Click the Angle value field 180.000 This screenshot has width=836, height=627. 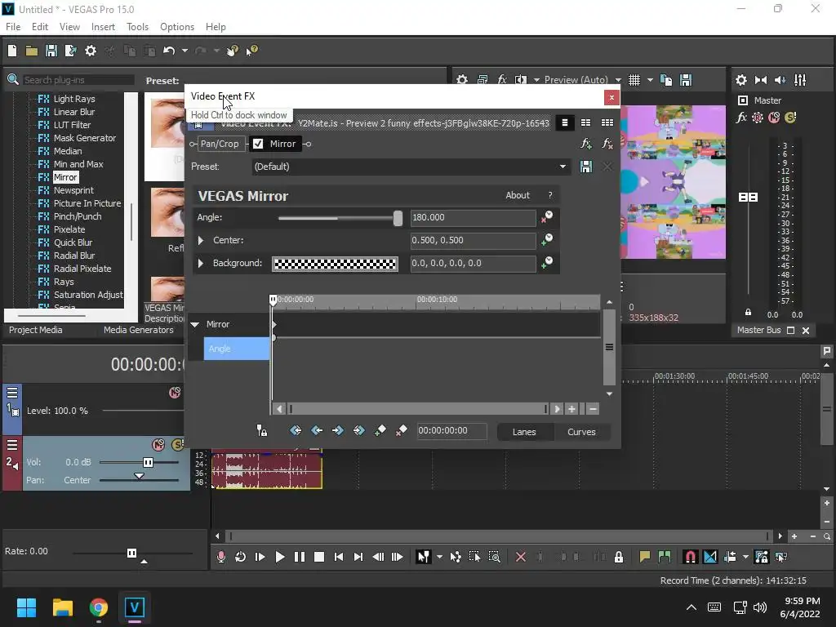(473, 217)
